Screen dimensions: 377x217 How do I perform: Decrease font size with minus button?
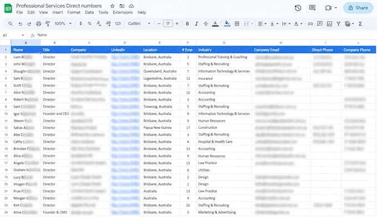pos(159,23)
